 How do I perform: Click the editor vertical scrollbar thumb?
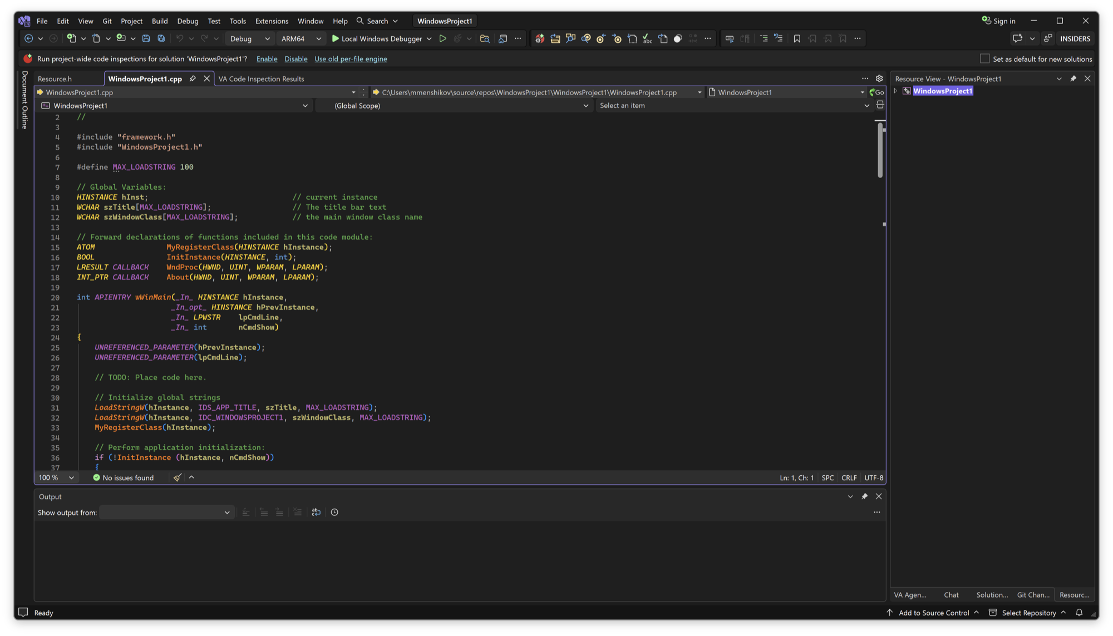[x=880, y=150]
